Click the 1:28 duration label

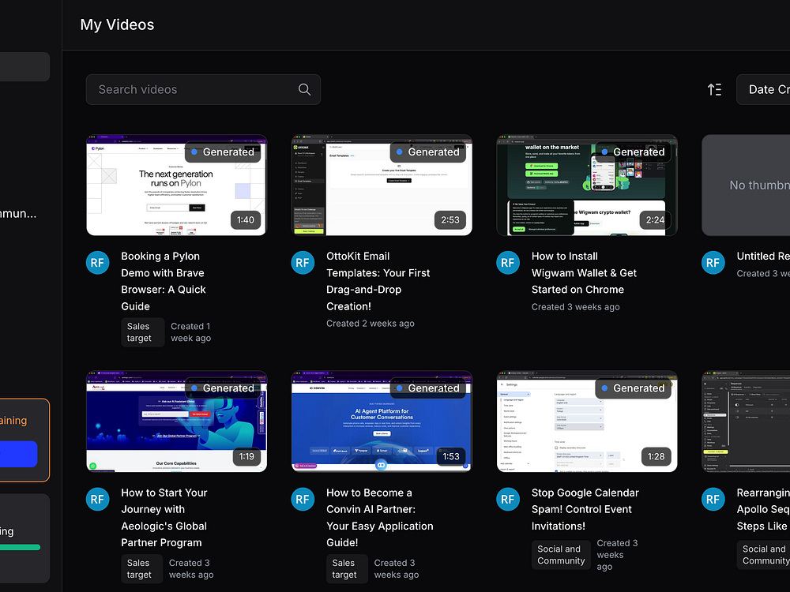point(656,456)
